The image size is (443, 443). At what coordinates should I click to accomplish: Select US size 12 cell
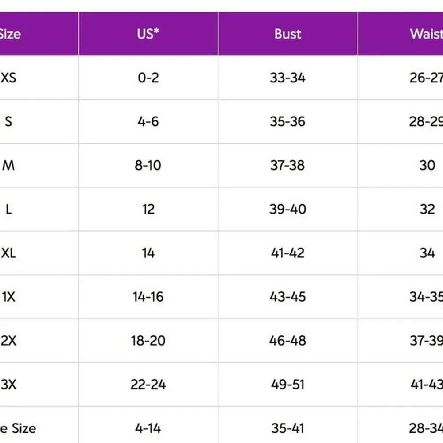[x=148, y=209]
